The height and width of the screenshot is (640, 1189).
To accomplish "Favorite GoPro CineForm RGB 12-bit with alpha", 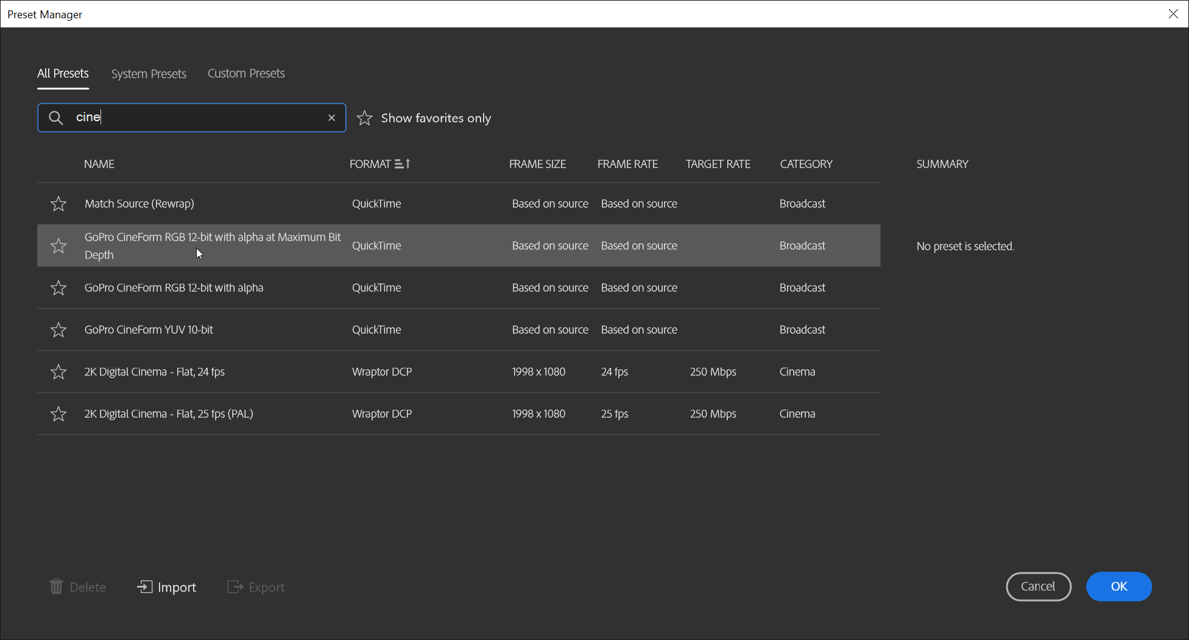I will click(58, 287).
